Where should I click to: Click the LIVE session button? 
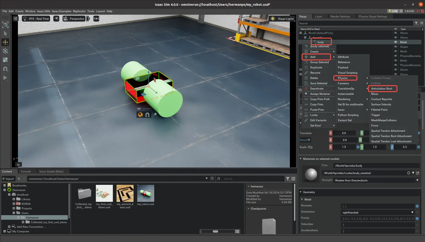point(393,11)
